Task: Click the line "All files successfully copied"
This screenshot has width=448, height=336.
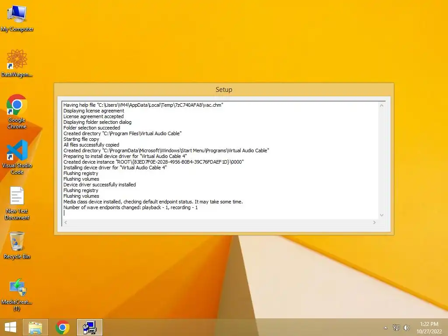Action: pyautogui.click(x=91, y=145)
